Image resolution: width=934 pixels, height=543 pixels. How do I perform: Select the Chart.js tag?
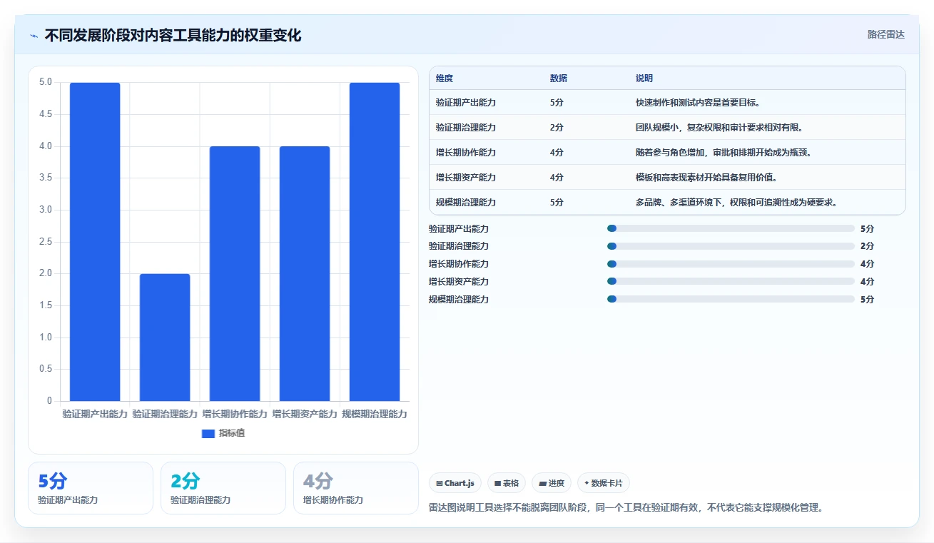[455, 483]
